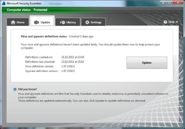Click 'Spyware definition version:' label
185x129 pixels.
point(42,71)
